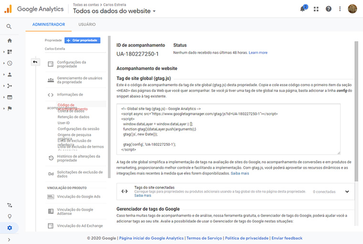
Task: Follow the Learn more status link
Action: coord(258,53)
